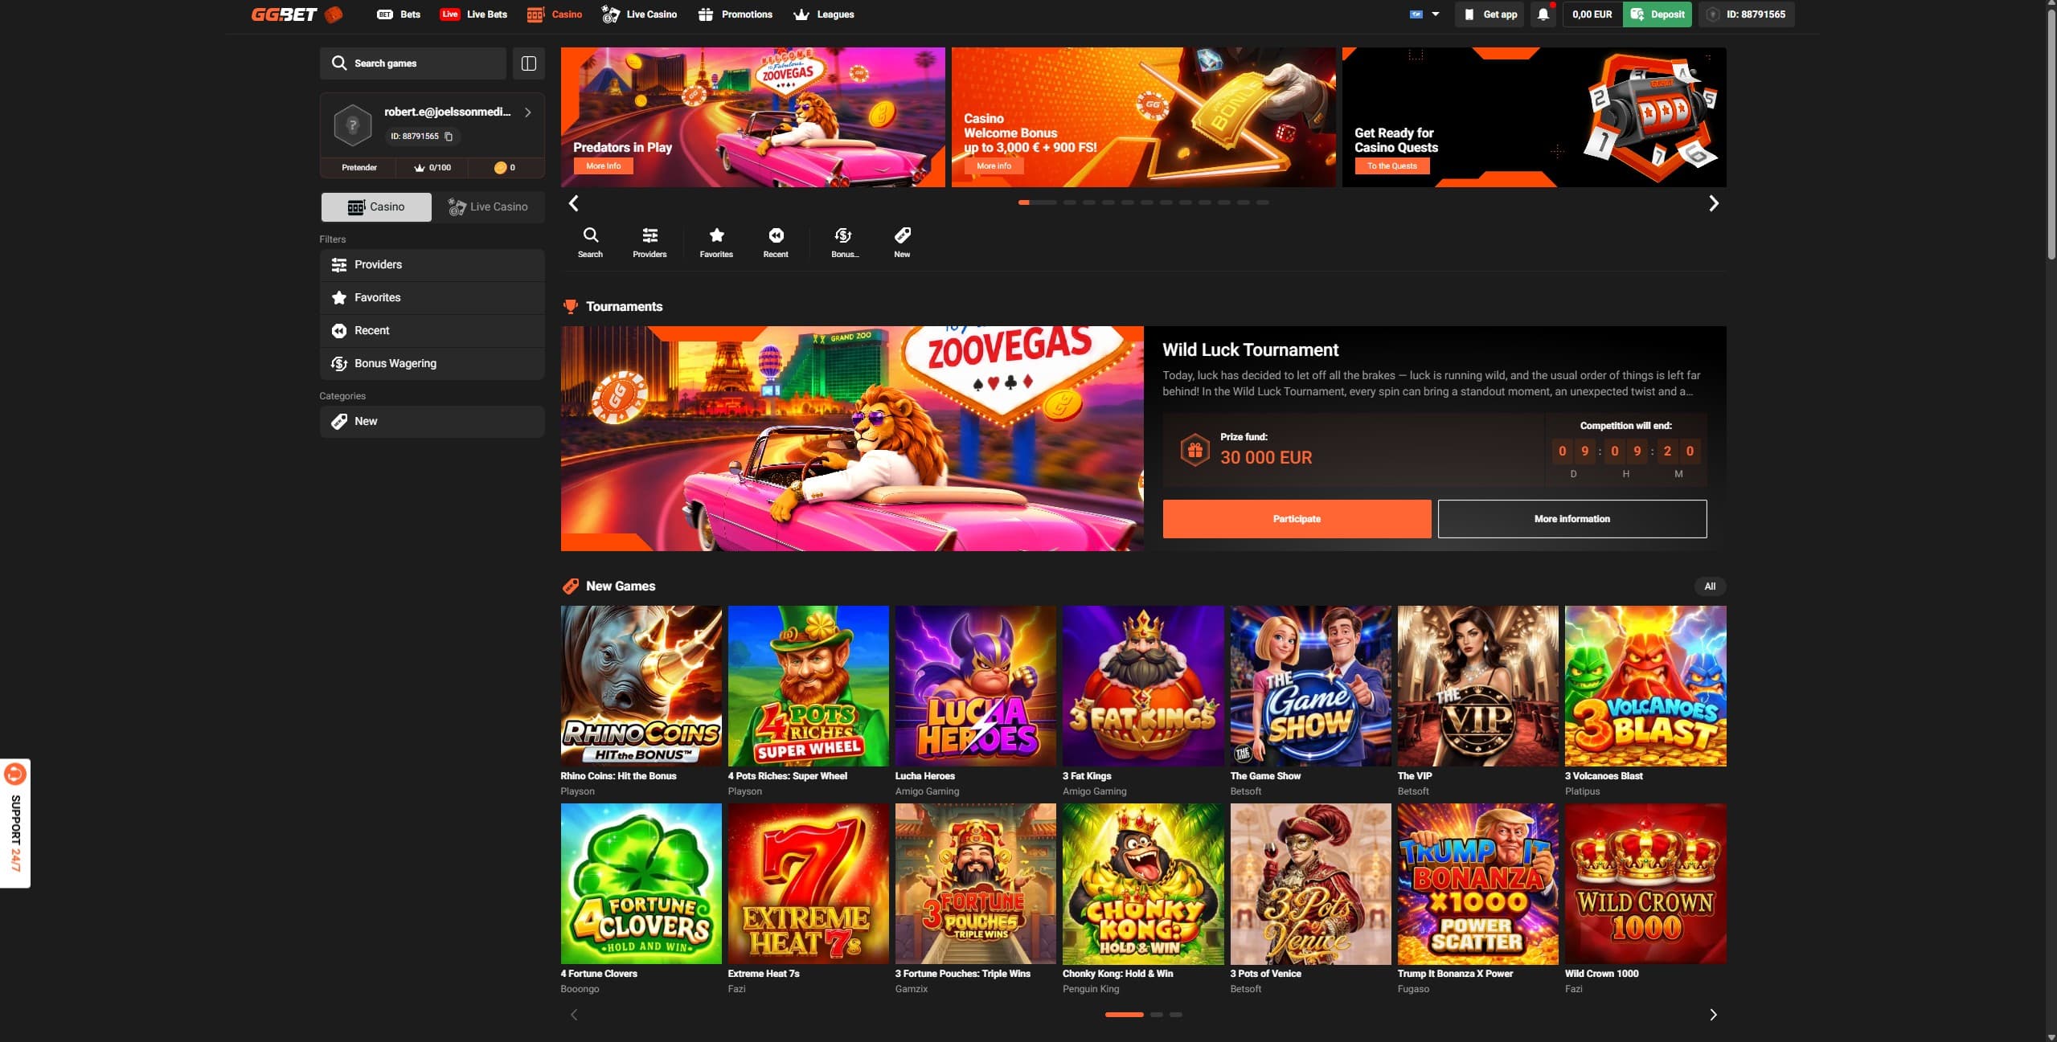Open Recent icon in quick filter row
Viewport: 2057px width, 1042px height.
tap(776, 242)
